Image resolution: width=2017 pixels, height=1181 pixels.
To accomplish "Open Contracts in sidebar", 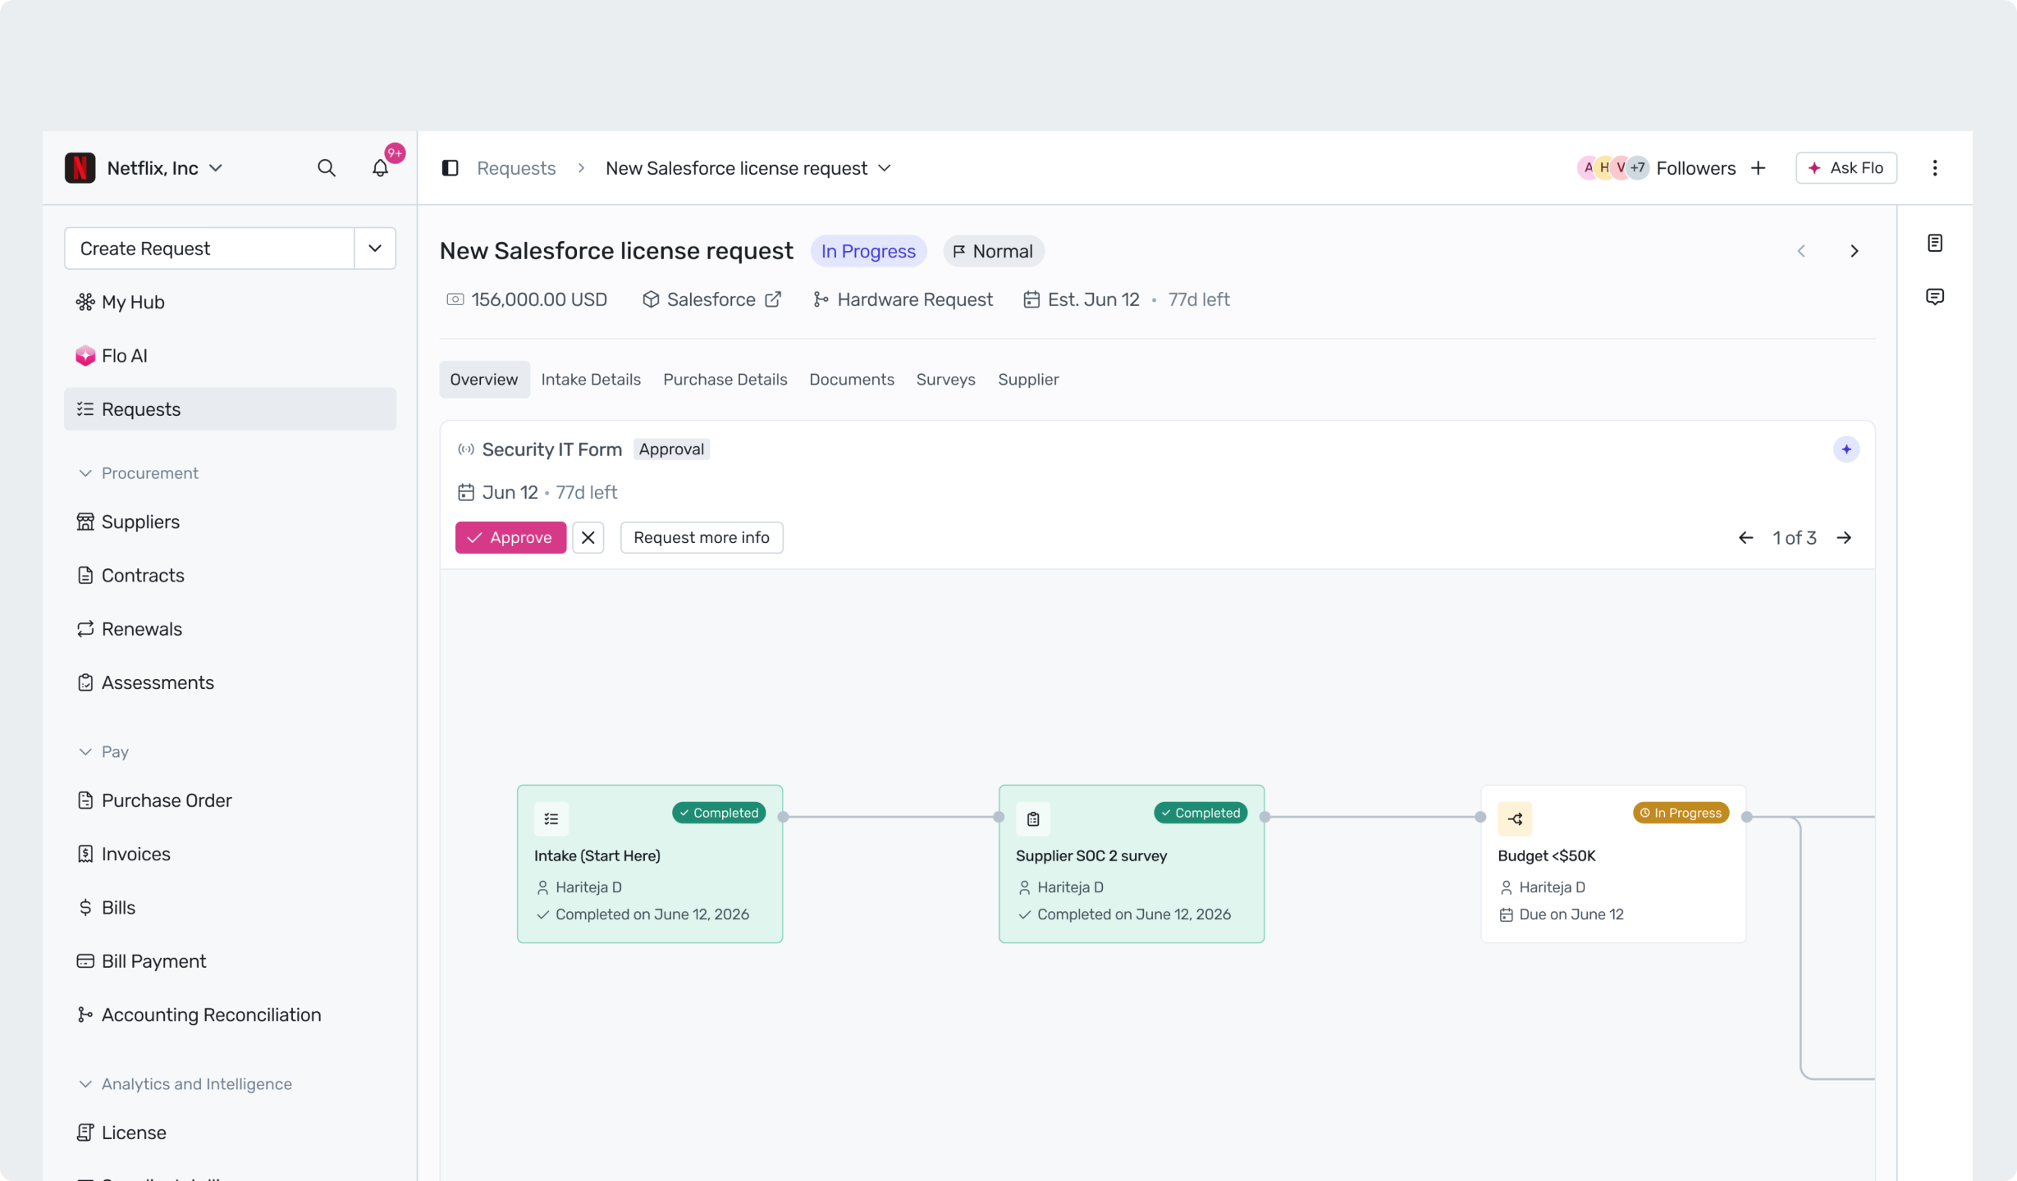I will click(x=230, y=576).
